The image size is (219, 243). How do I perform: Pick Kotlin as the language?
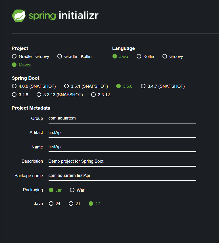[x=145, y=56]
